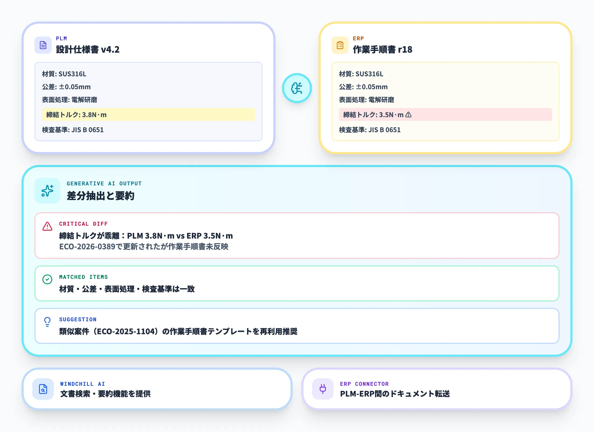
Task: Click the PLM document icon
Action: 43,45
